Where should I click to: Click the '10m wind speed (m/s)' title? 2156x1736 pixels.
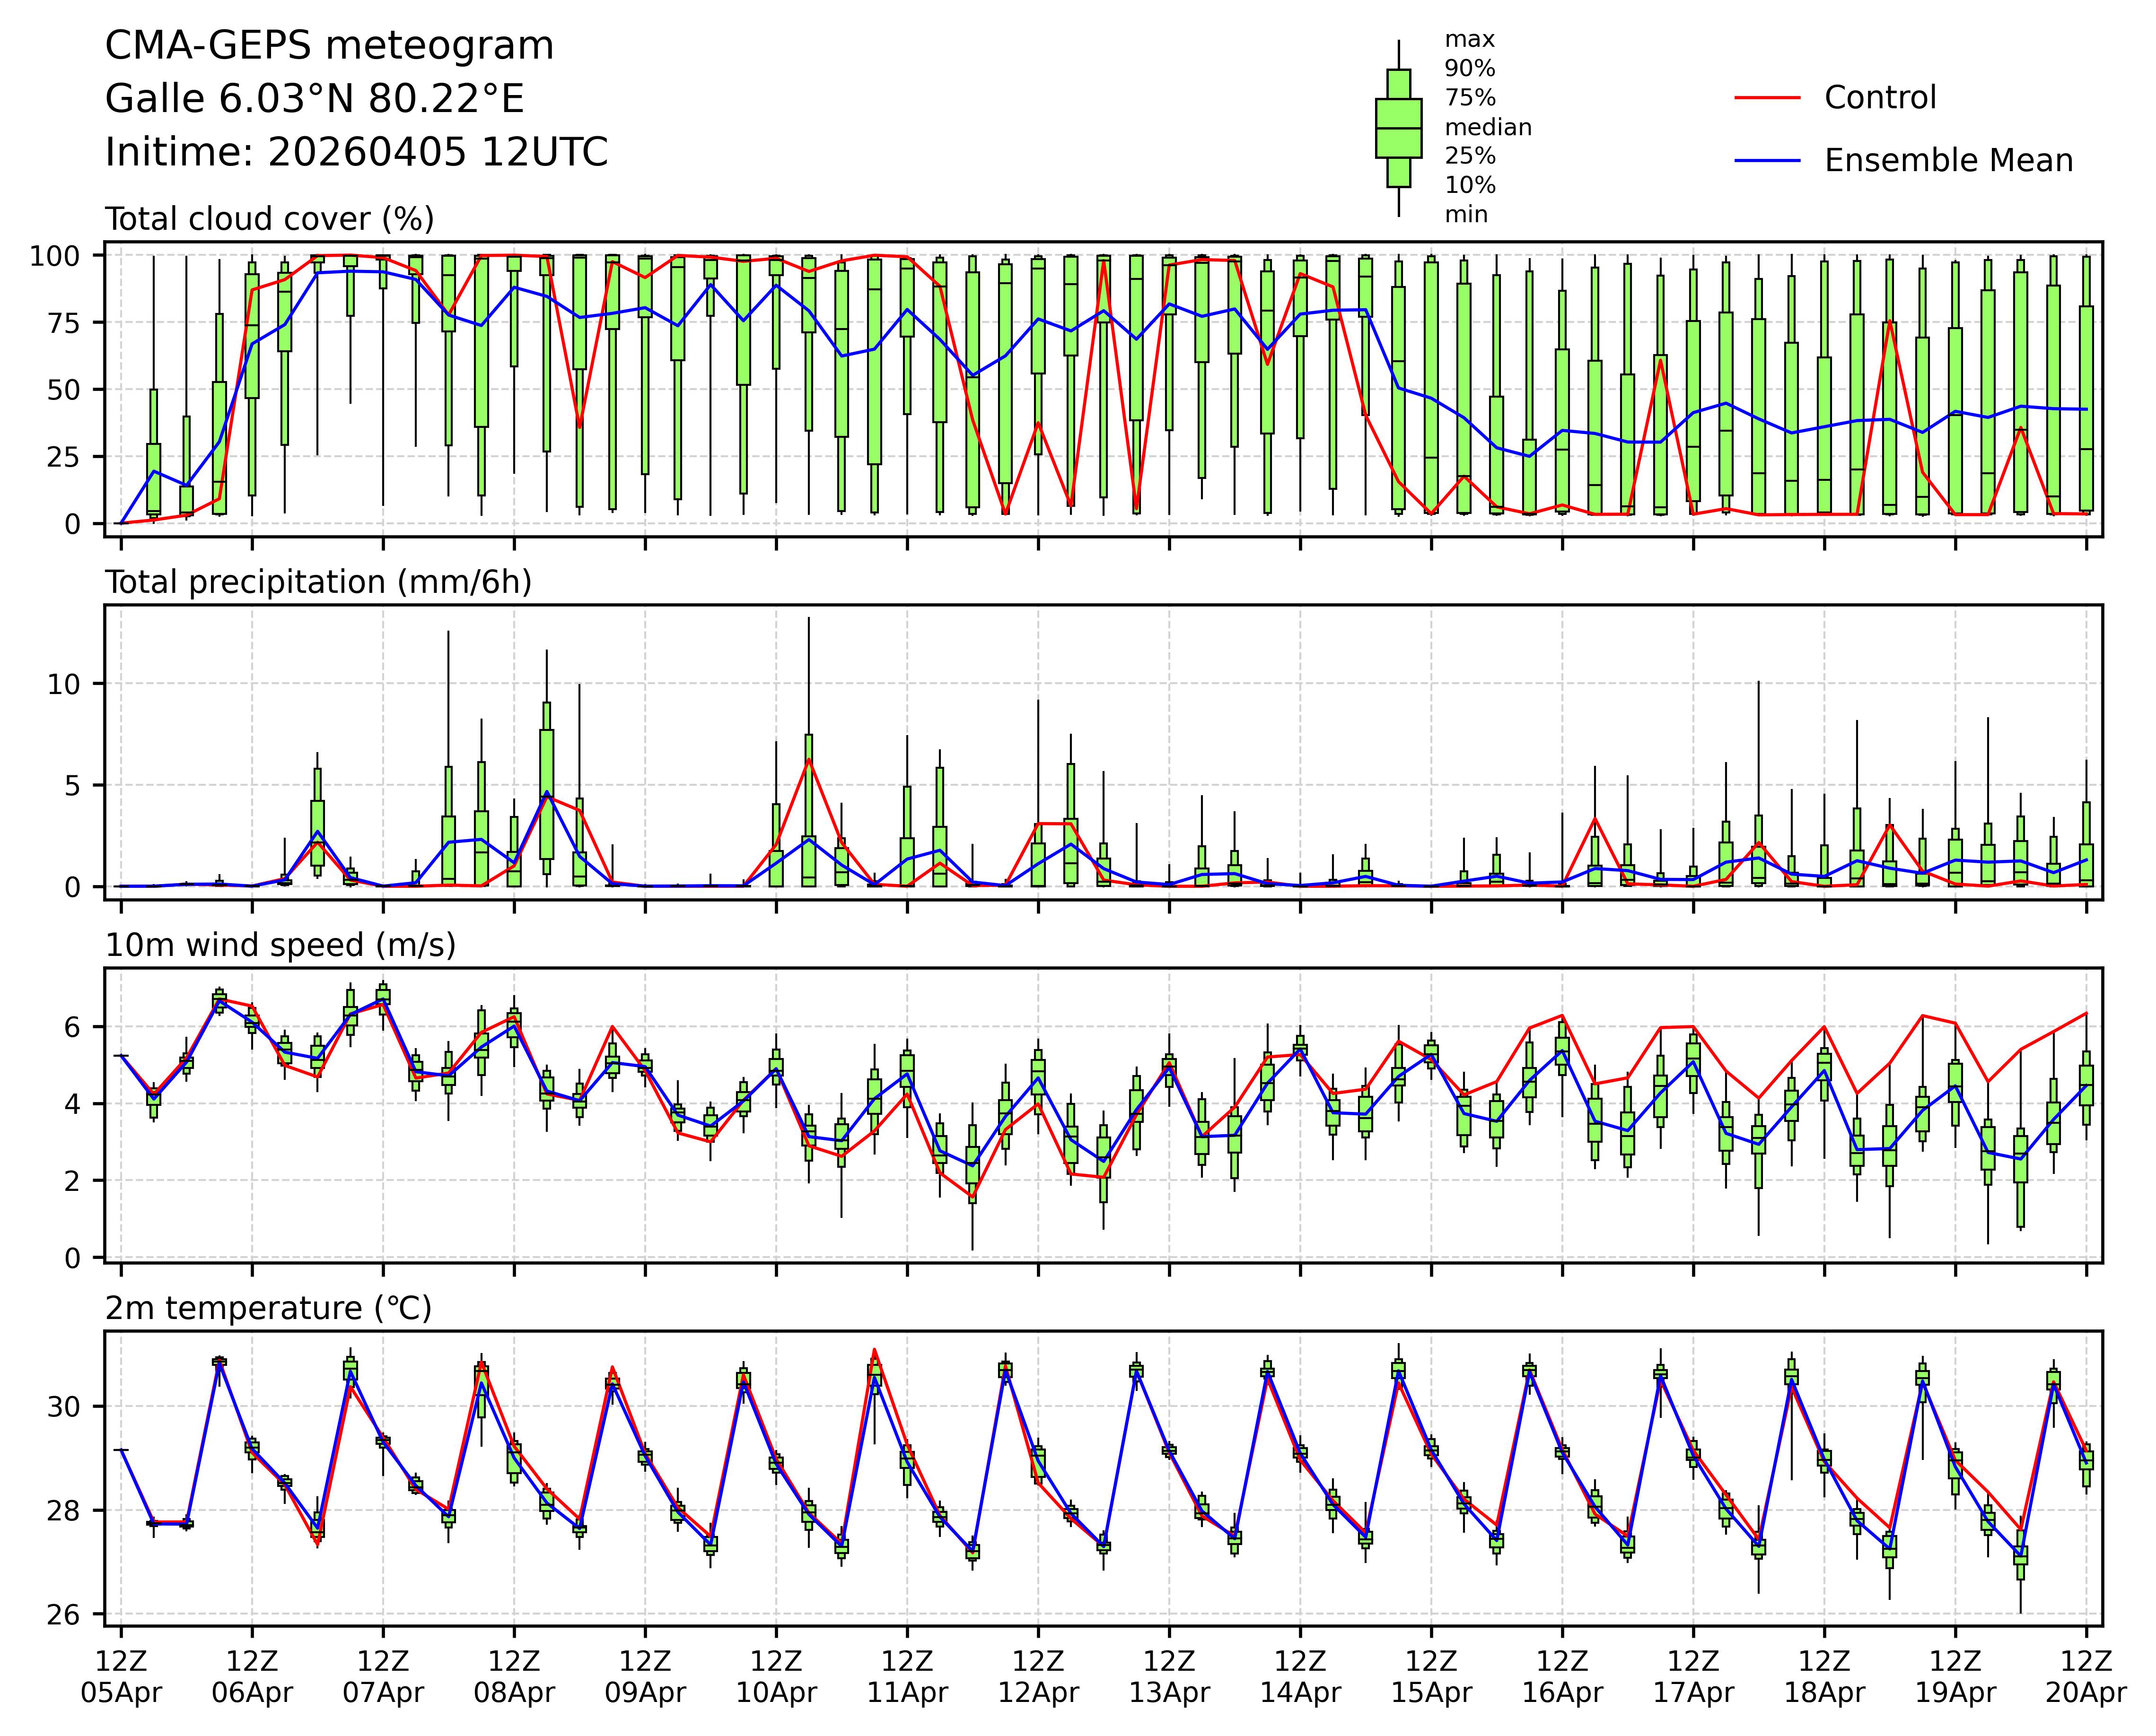click(280, 945)
